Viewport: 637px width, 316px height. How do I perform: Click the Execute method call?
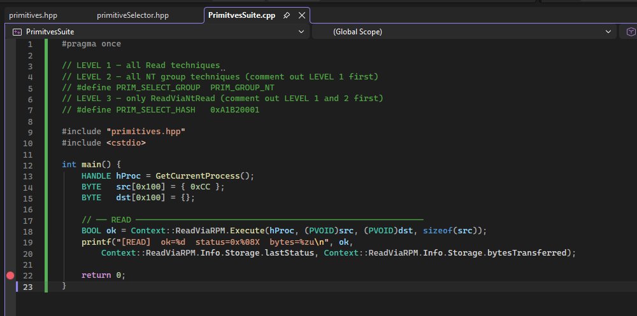(x=247, y=231)
